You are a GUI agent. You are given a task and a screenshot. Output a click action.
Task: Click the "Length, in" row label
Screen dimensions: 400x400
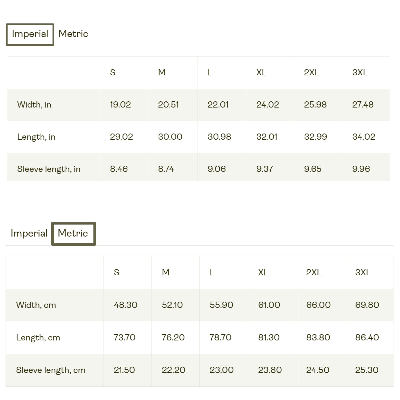[x=36, y=137]
